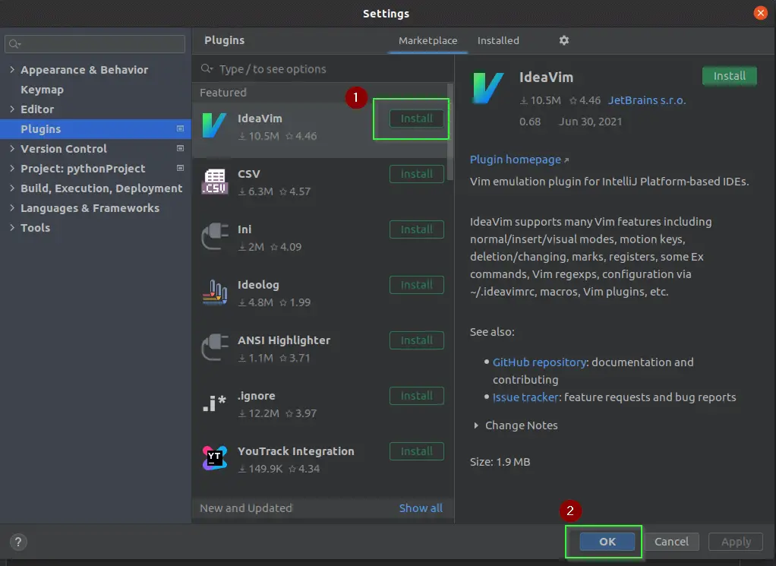Click the Plugins row settings scope icon

click(x=180, y=128)
